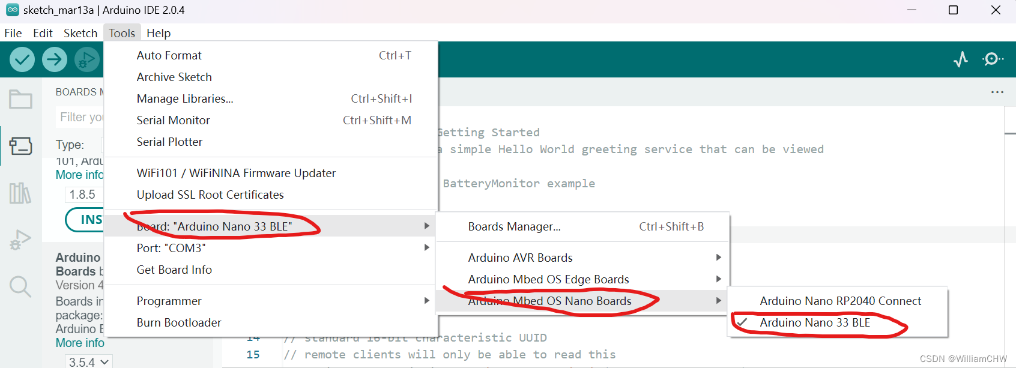The width and height of the screenshot is (1016, 368).
Task: Click lower More info link near 3.5.4
Action: (80, 343)
